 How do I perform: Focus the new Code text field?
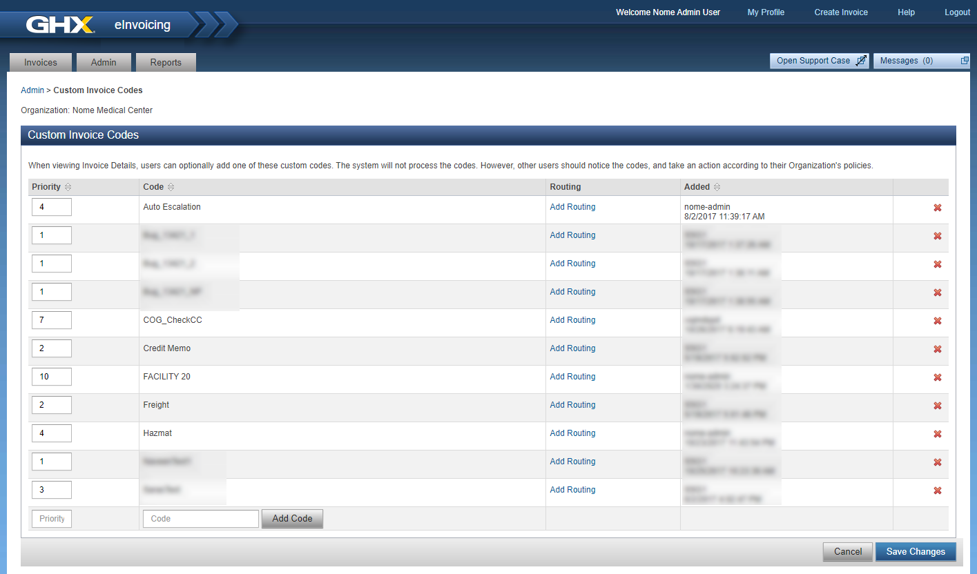point(200,519)
